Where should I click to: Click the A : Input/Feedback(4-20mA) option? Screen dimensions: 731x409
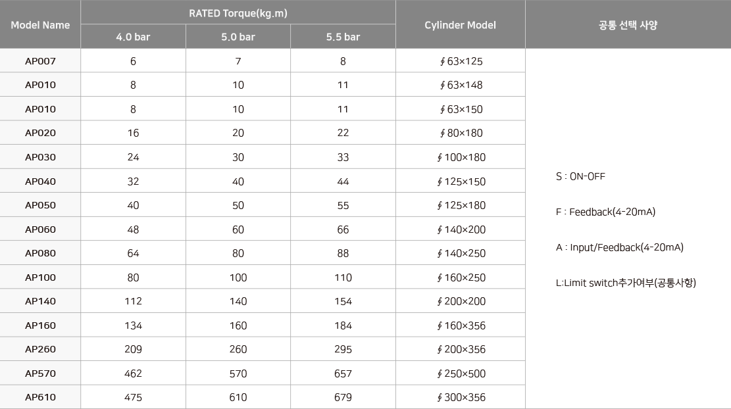pyautogui.click(x=619, y=247)
